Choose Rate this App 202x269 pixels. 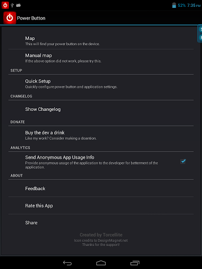coord(101,205)
